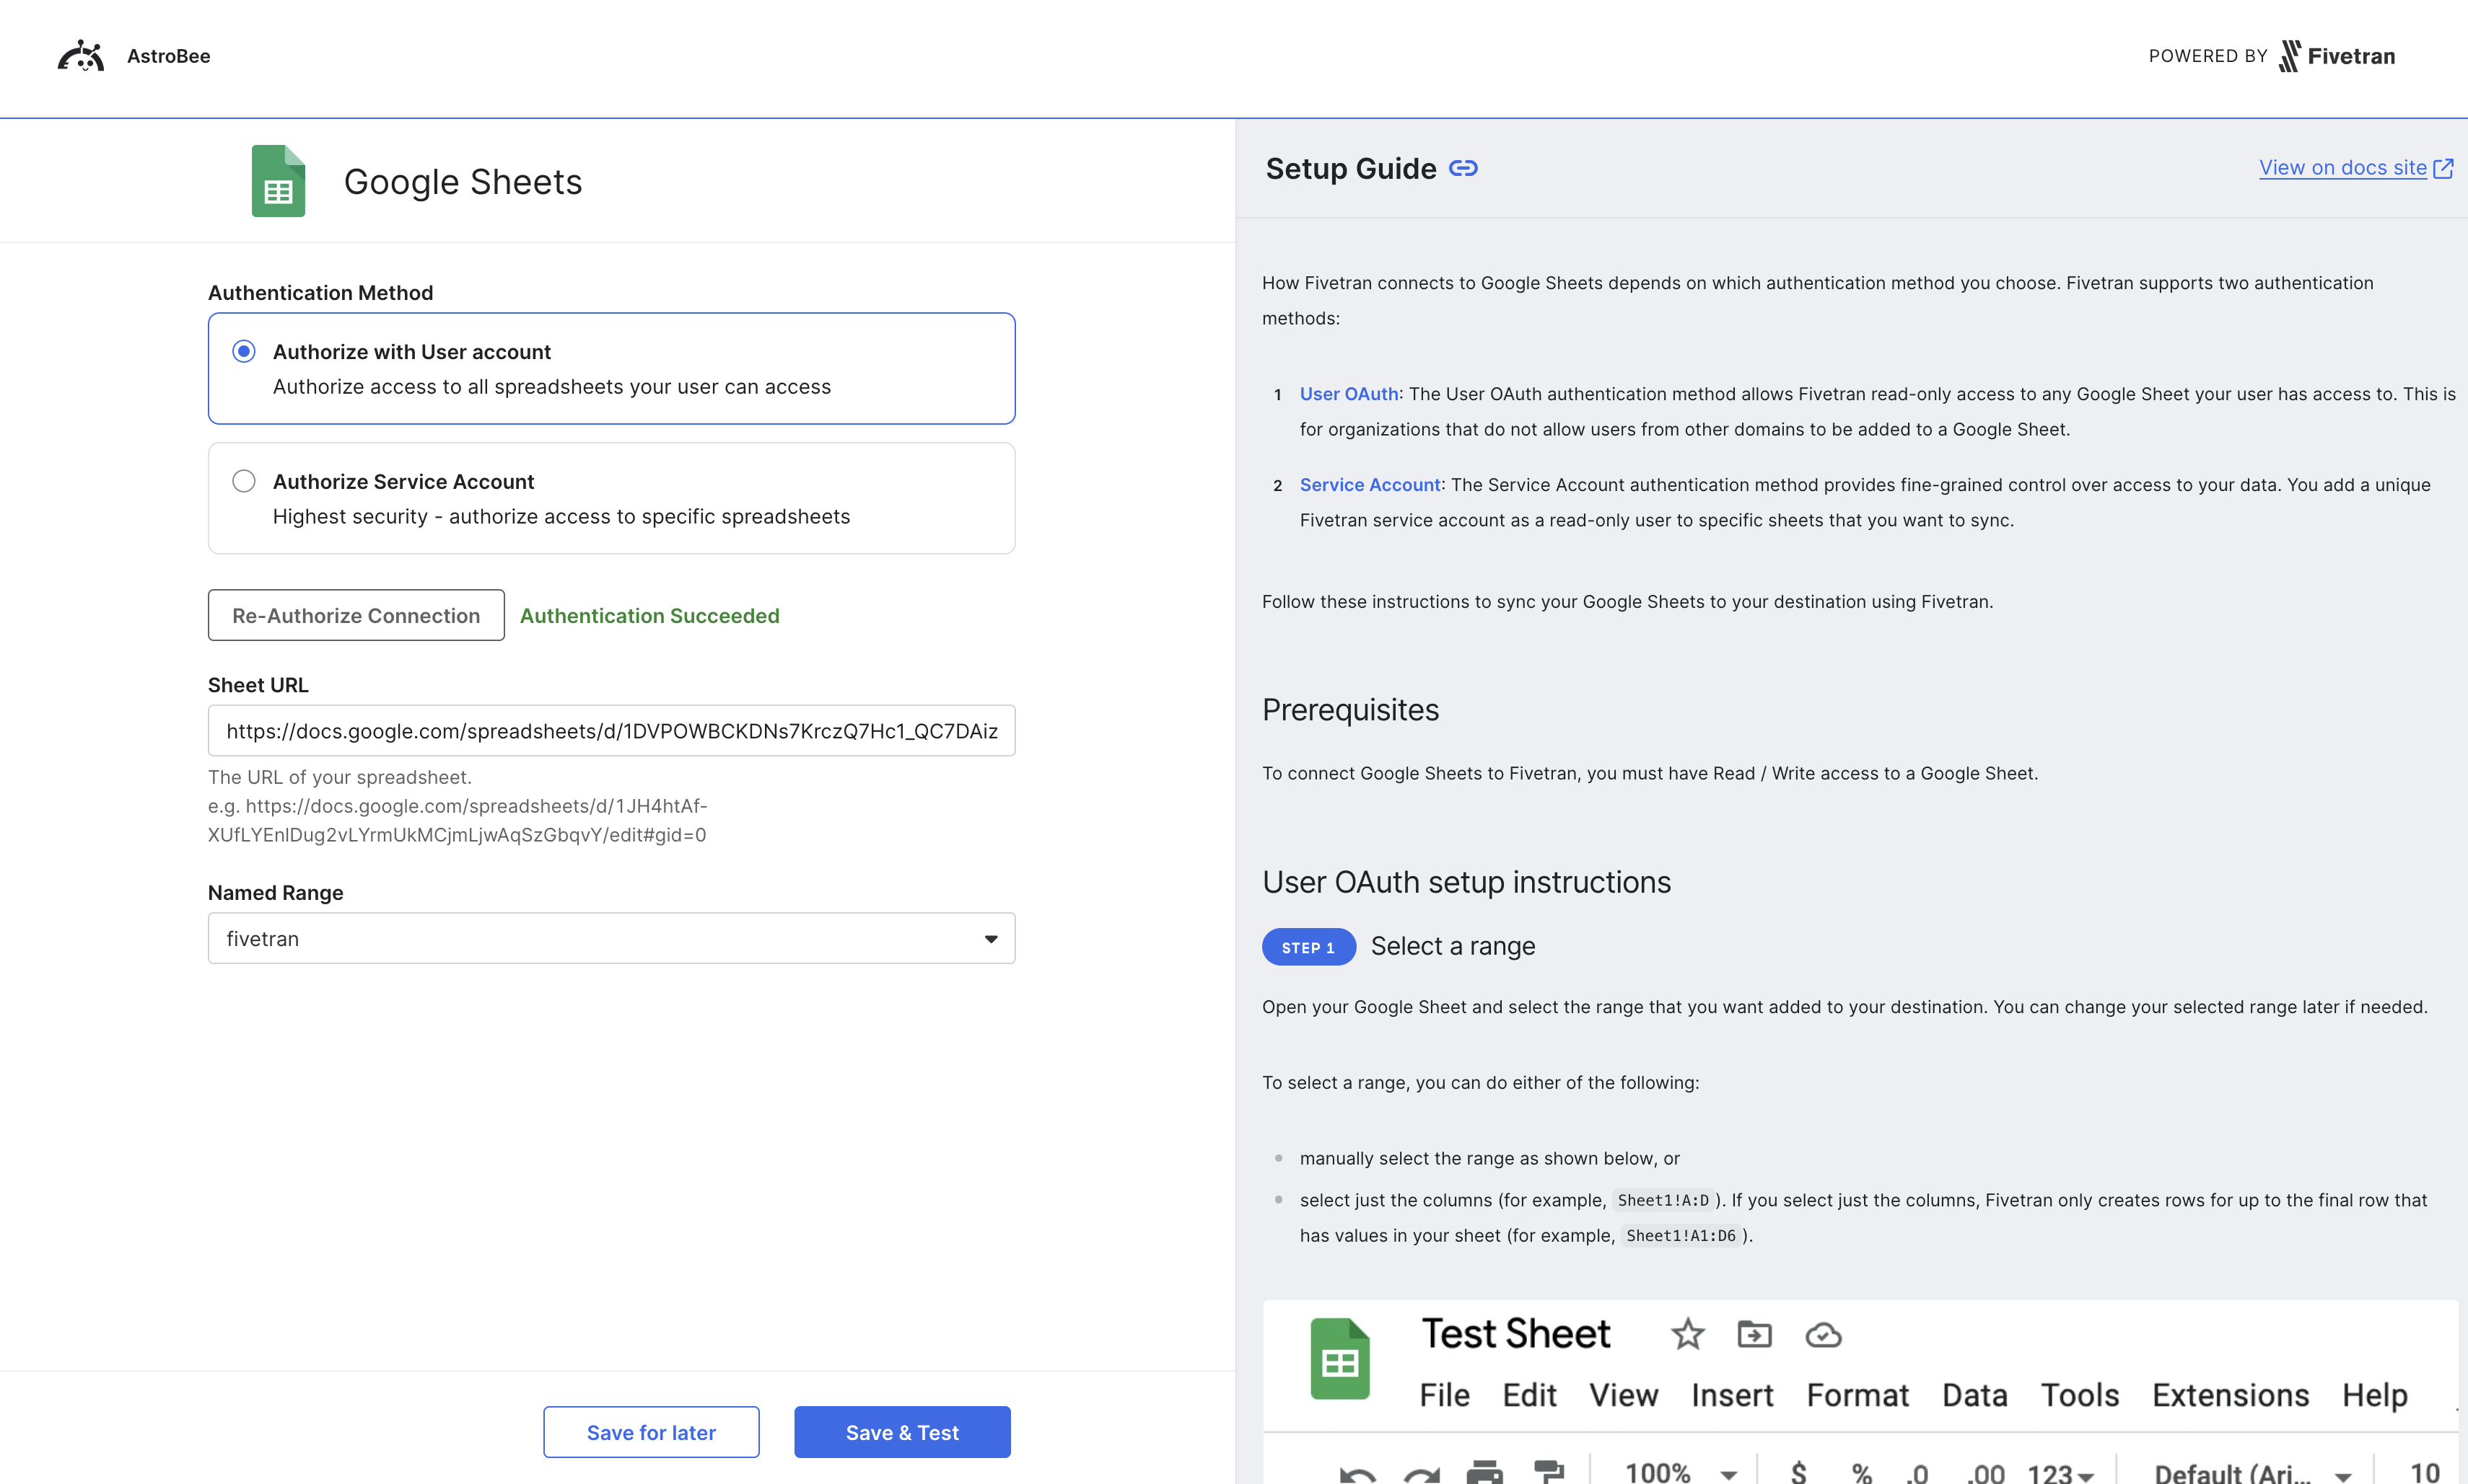Choose the Highest security service account option card

611,499
